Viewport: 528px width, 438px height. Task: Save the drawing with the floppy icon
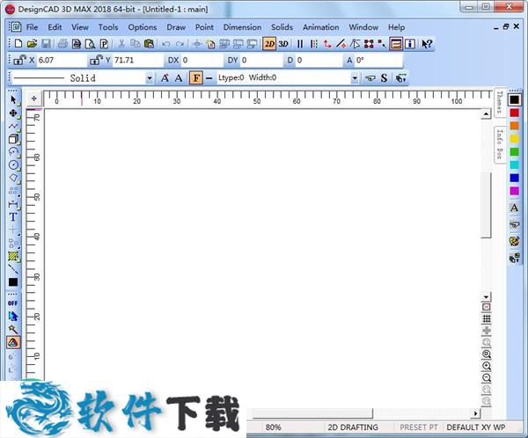(46, 44)
